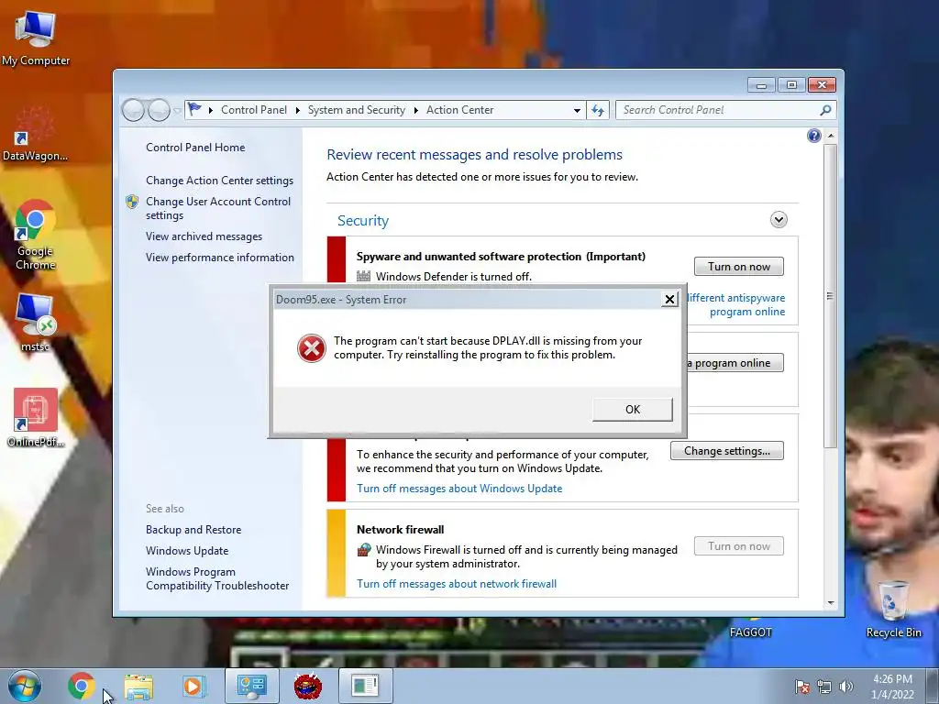Open OnlinePdf desktop shortcut
The width and height of the screenshot is (939, 704).
tap(36, 417)
